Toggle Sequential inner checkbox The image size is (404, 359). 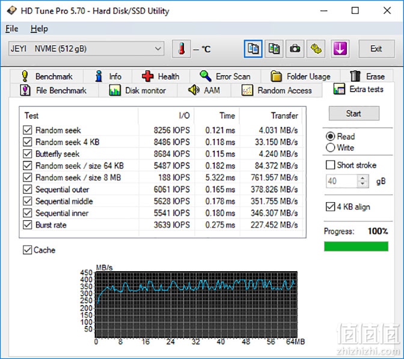(x=27, y=213)
